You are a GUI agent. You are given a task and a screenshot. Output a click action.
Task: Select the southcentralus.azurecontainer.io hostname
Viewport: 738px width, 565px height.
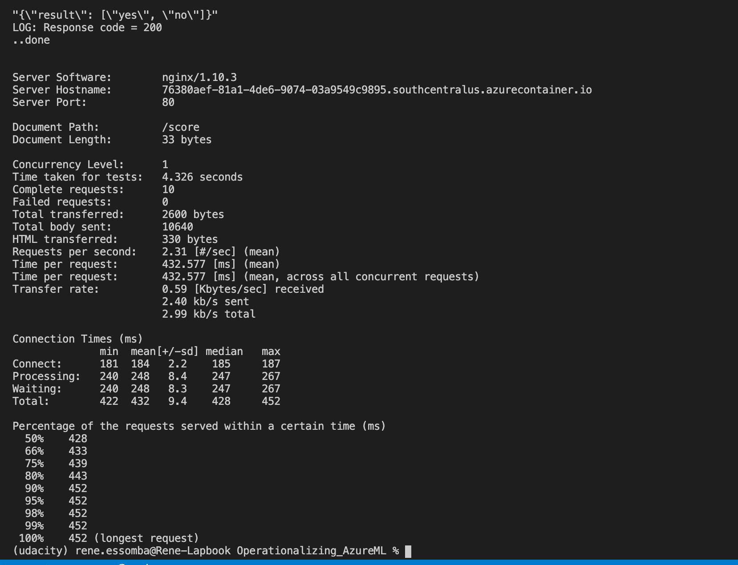(x=377, y=90)
